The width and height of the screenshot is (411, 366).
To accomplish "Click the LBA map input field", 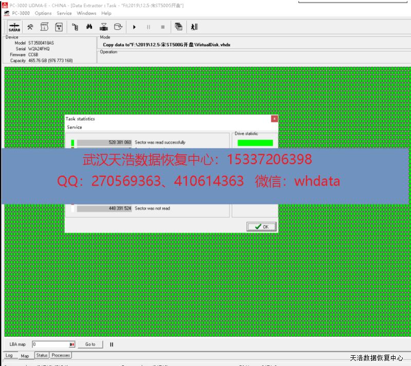I will pyautogui.click(x=50, y=344).
